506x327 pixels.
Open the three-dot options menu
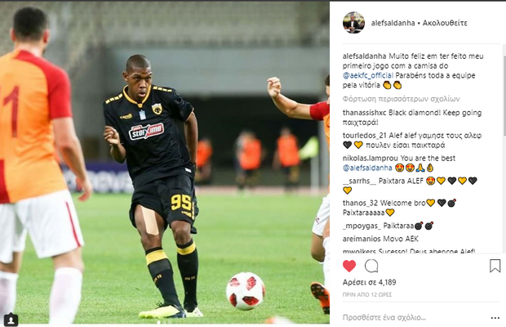[495, 318]
